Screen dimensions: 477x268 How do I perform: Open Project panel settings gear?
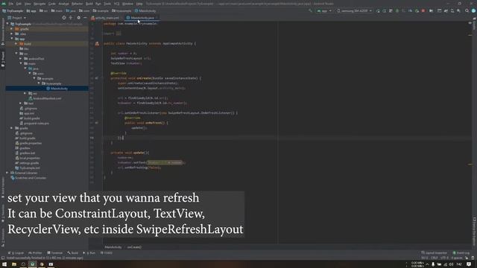tap(79, 18)
